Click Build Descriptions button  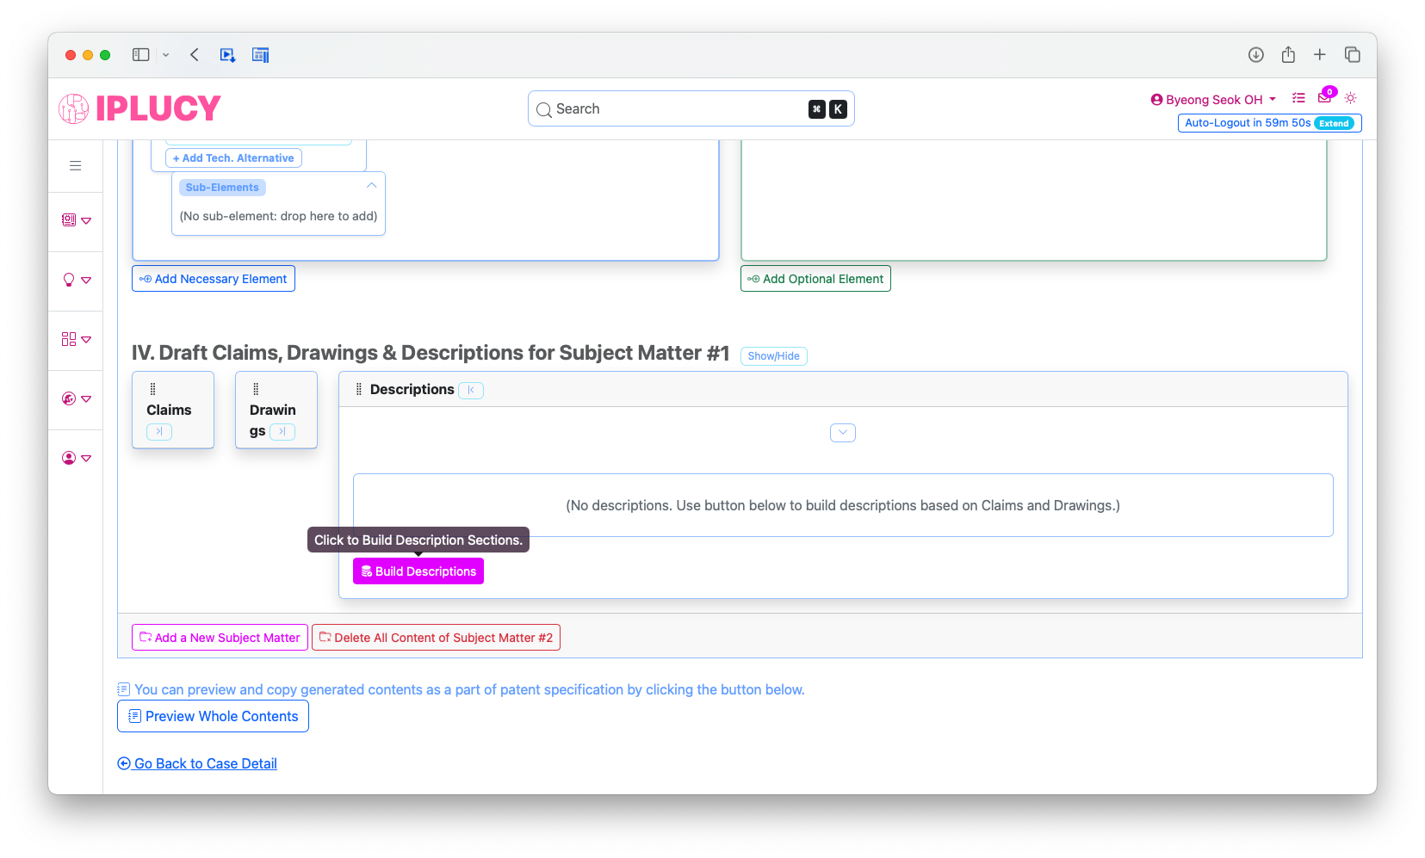(418, 571)
